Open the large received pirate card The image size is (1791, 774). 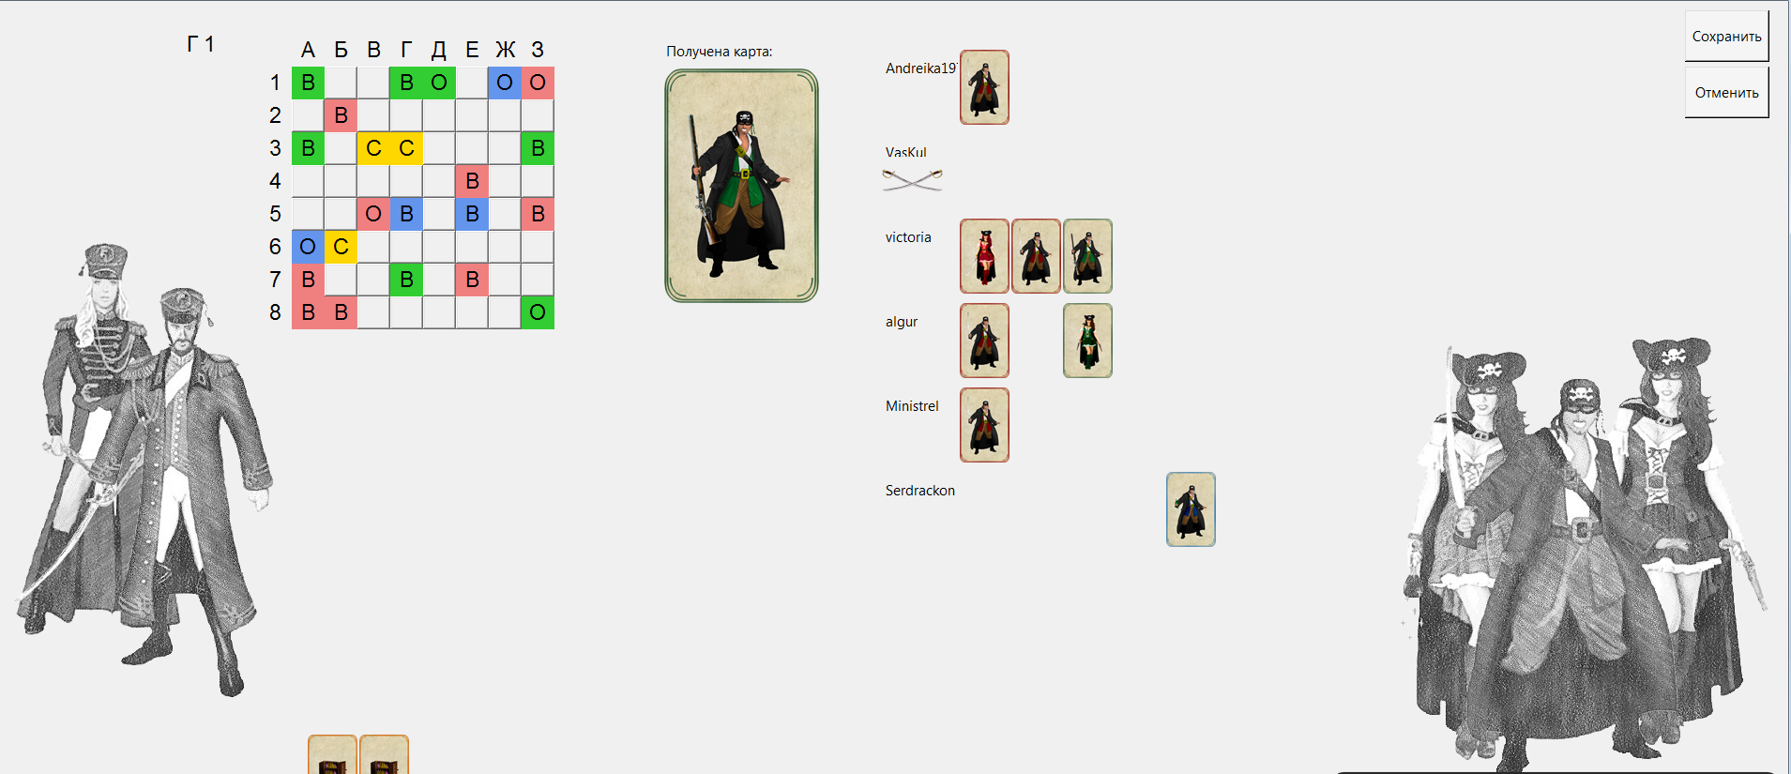[x=741, y=186]
